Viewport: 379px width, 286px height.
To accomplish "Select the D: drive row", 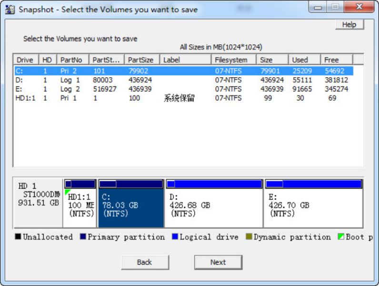I will 184,80.
